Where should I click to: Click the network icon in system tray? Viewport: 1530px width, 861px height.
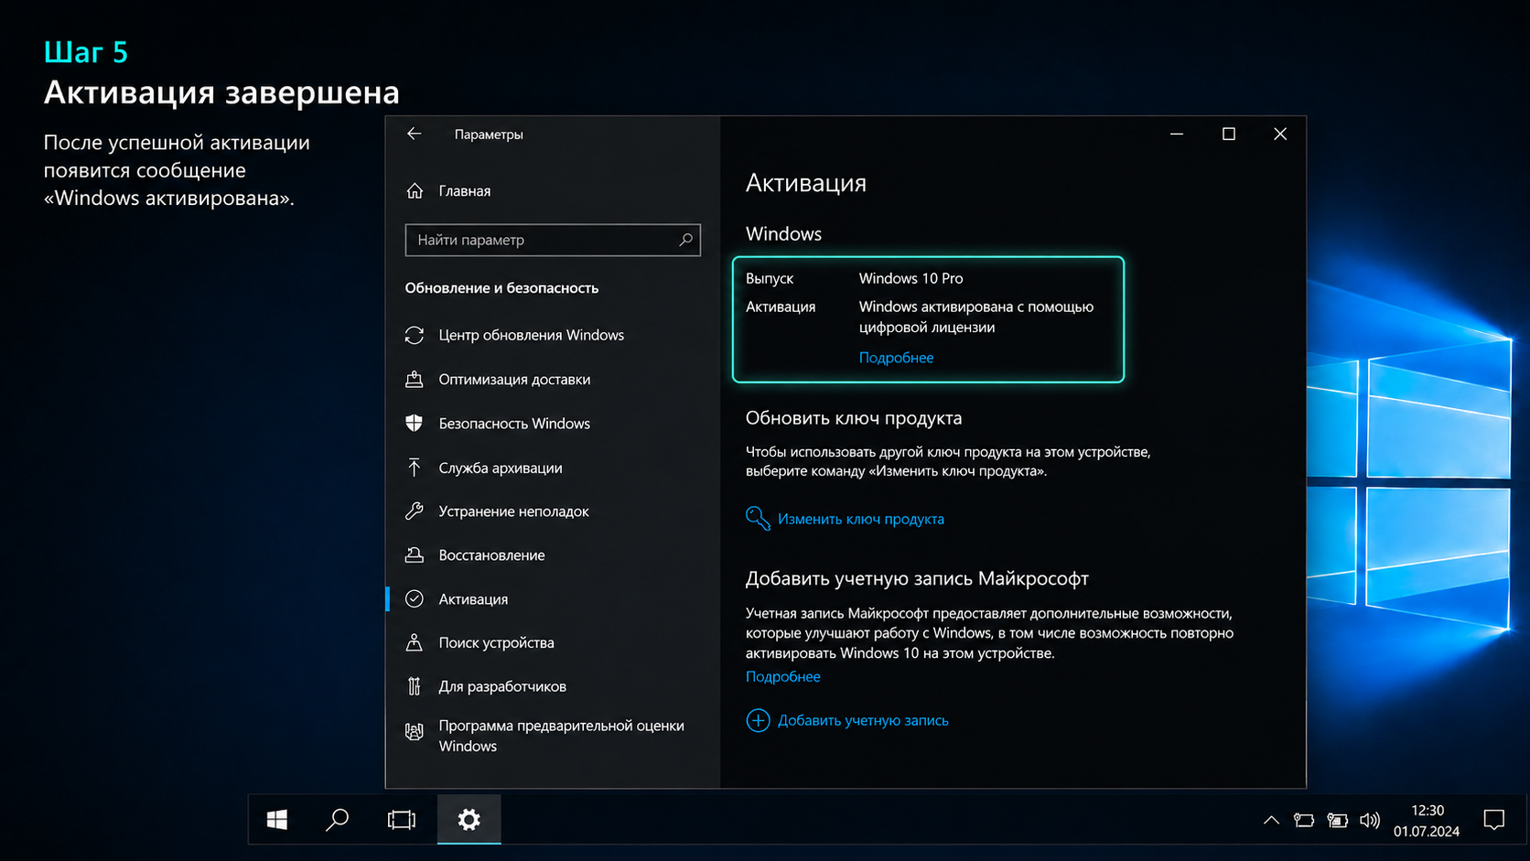click(x=1304, y=821)
